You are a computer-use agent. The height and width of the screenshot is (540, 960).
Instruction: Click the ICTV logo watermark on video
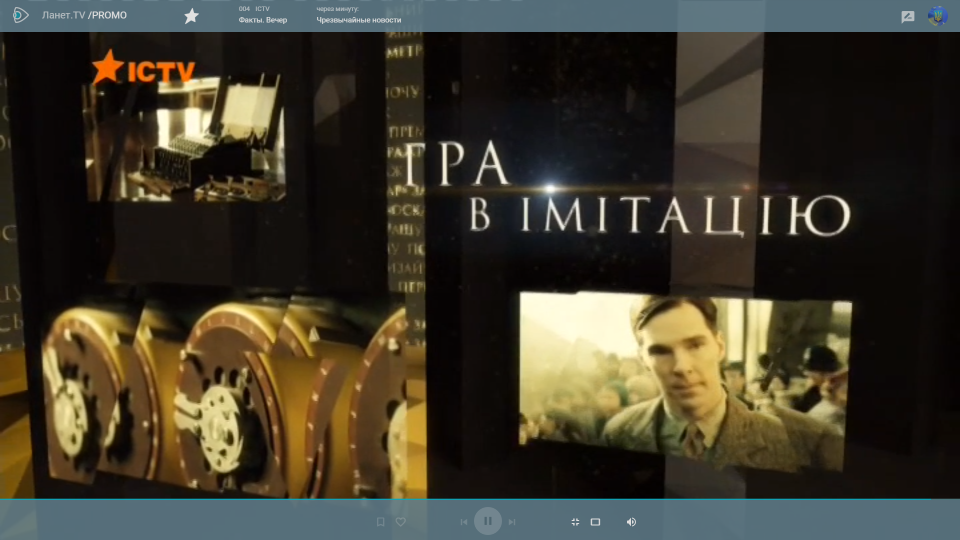pyautogui.click(x=144, y=68)
